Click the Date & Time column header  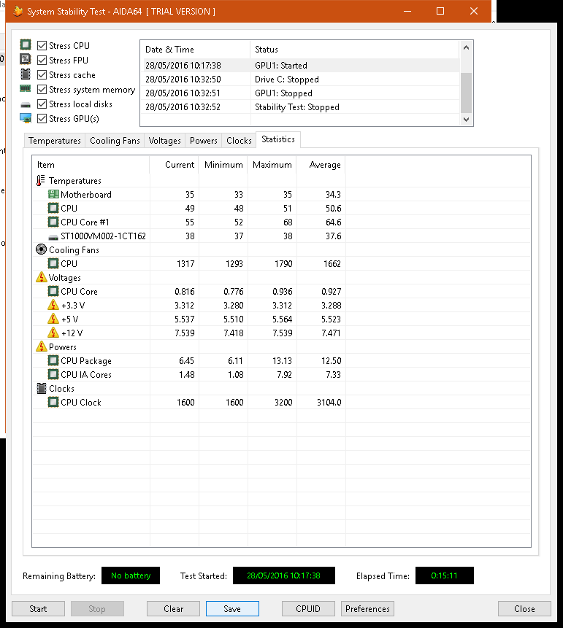195,50
